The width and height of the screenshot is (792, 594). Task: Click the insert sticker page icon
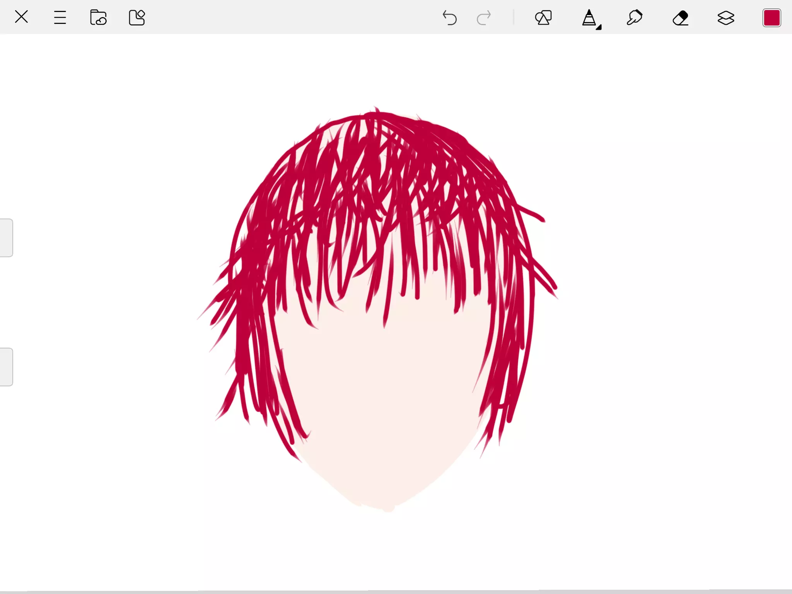(x=137, y=17)
